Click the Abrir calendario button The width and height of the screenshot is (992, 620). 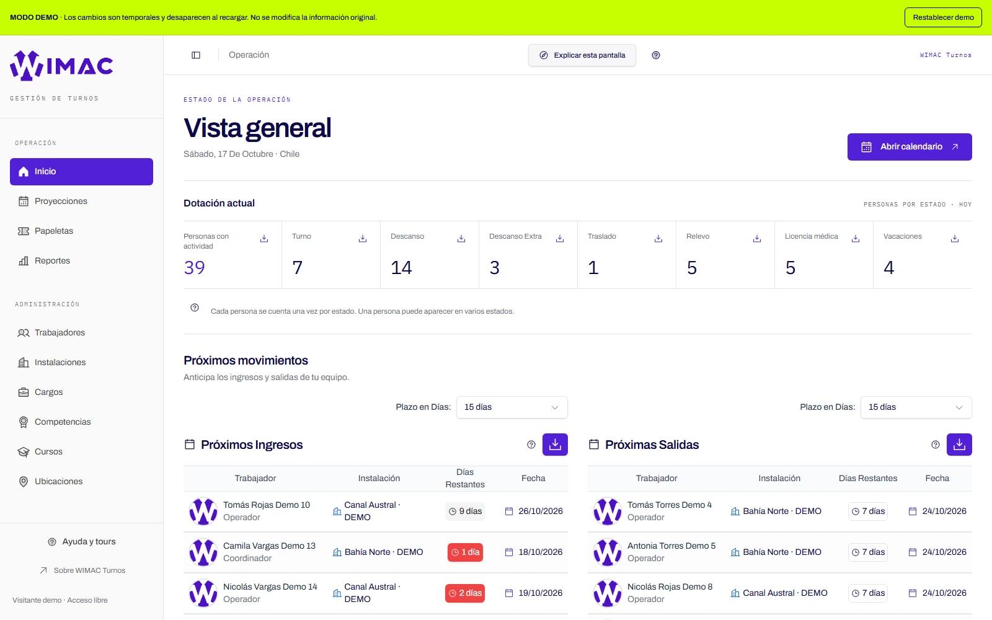(910, 147)
